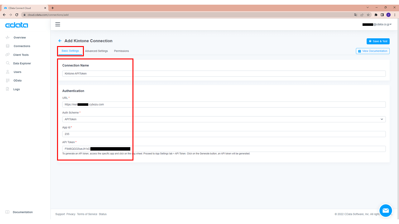Screen dimensions: 399x224
Task: View site information via the lock icon
Action: coord(24,15)
